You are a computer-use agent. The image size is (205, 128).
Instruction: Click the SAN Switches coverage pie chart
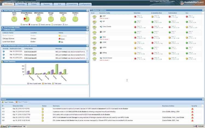tap(39, 19)
